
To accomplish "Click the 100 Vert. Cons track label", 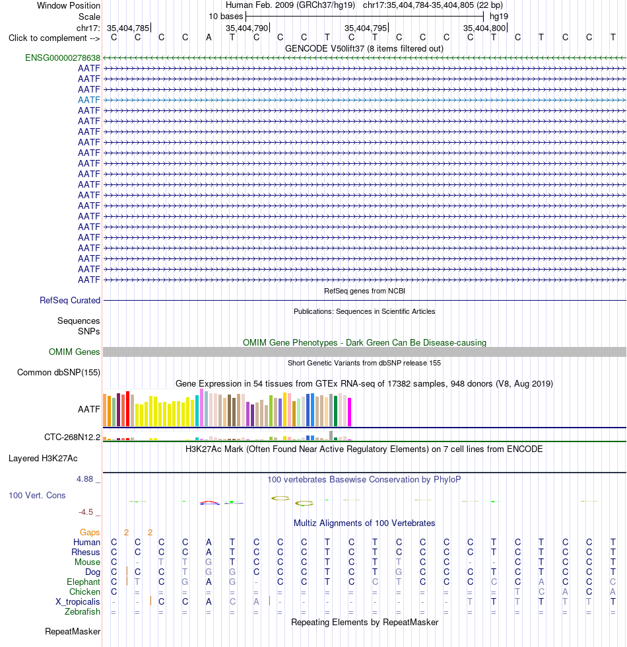I will click(x=37, y=495).
